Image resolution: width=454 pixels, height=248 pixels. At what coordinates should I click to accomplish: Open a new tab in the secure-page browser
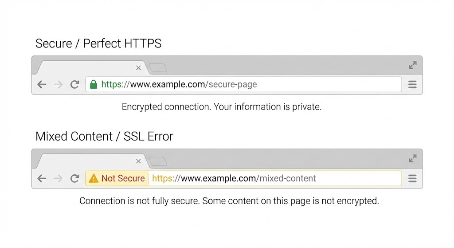tap(158, 68)
